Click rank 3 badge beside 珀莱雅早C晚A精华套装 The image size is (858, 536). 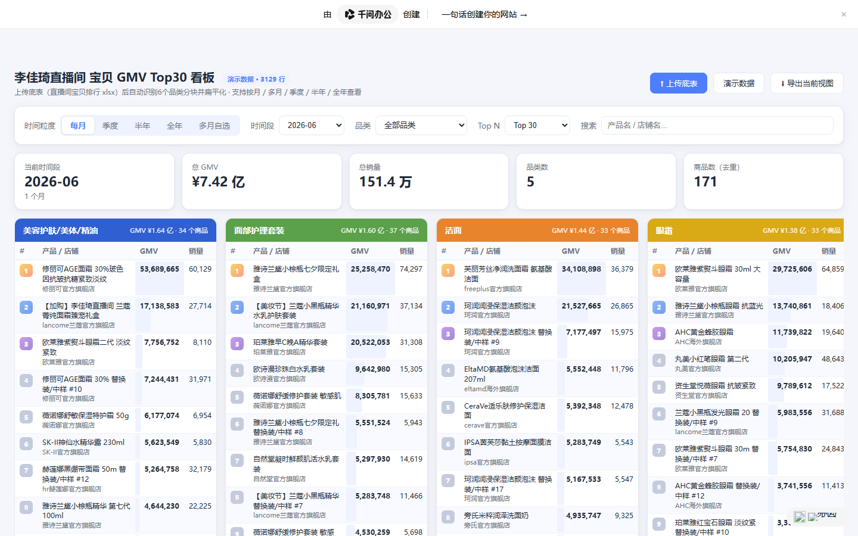(237, 344)
